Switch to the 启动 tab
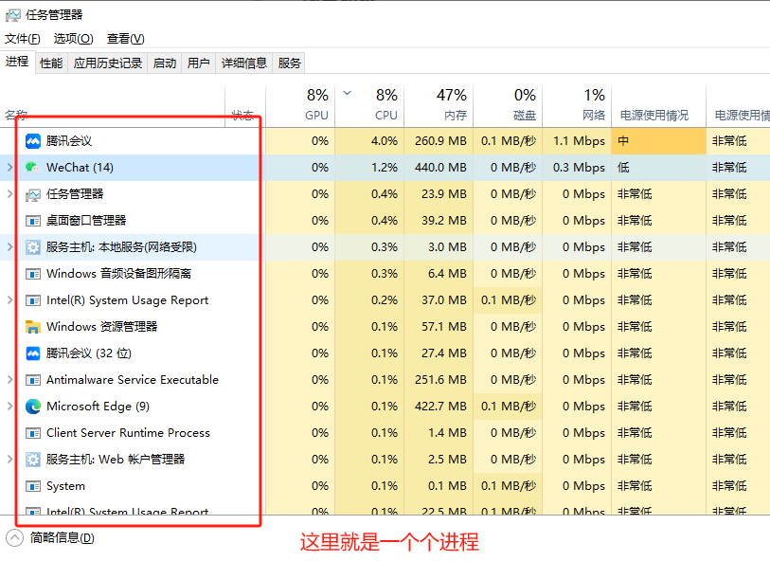Viewport: 770px width, 561px height. 165,63
